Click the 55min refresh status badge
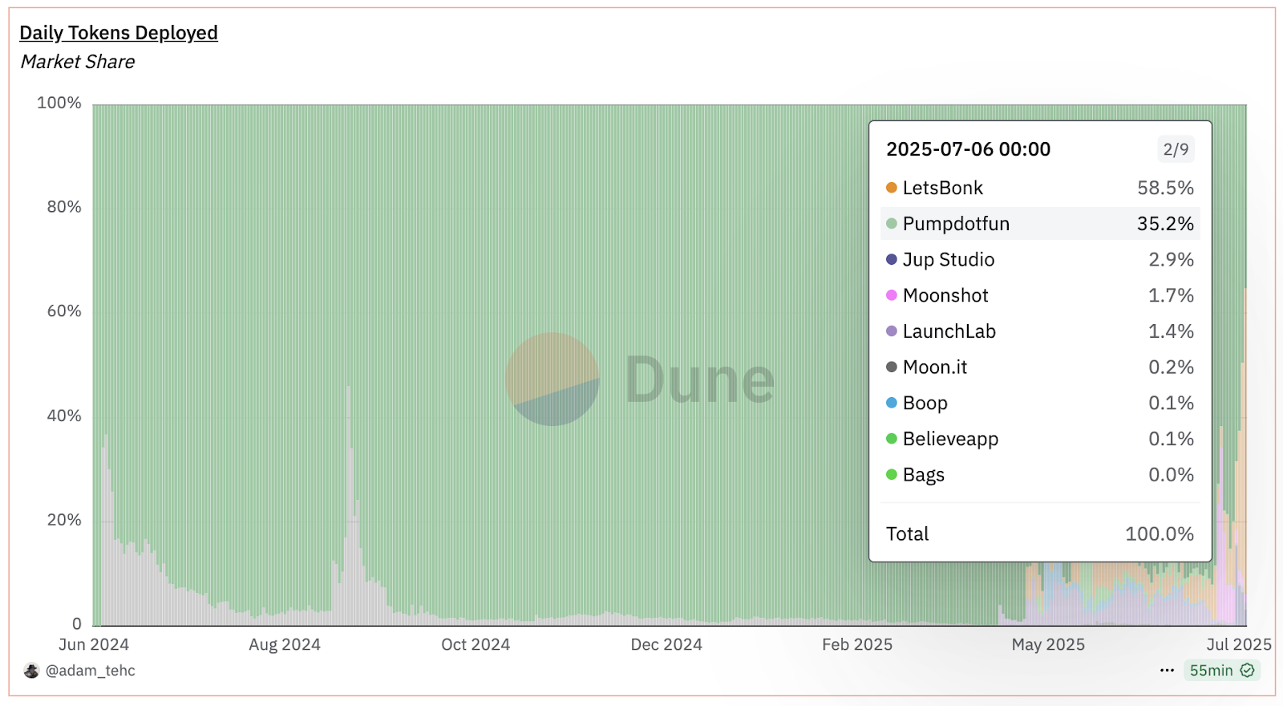Image resolution: width=1283 pixels, height=706 pixels. tap(1221, 670)
